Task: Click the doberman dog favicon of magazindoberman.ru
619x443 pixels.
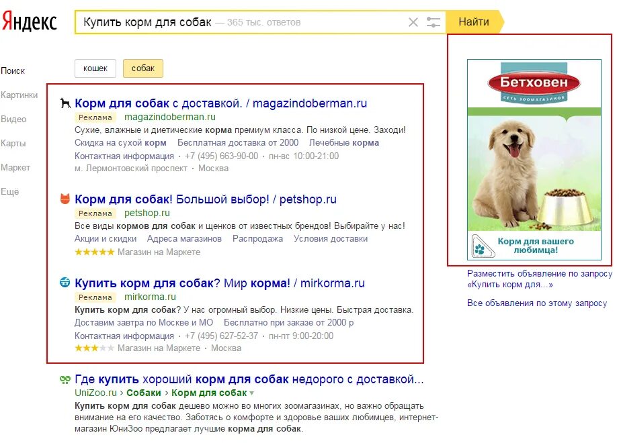Action: pyautogui.click(x=65, y=103)
